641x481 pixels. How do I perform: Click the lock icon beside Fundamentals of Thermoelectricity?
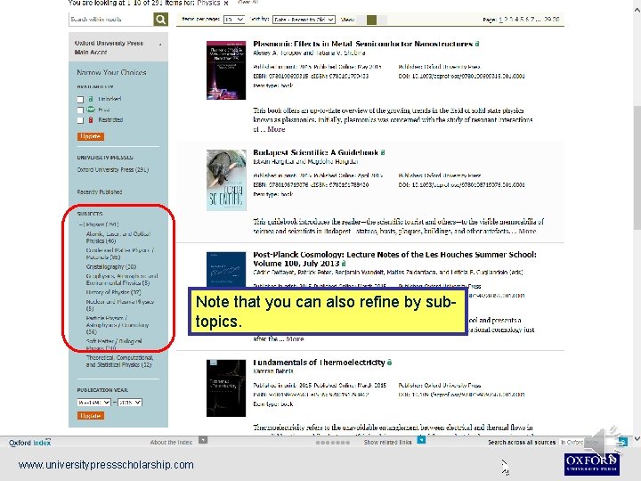point(390,363)
